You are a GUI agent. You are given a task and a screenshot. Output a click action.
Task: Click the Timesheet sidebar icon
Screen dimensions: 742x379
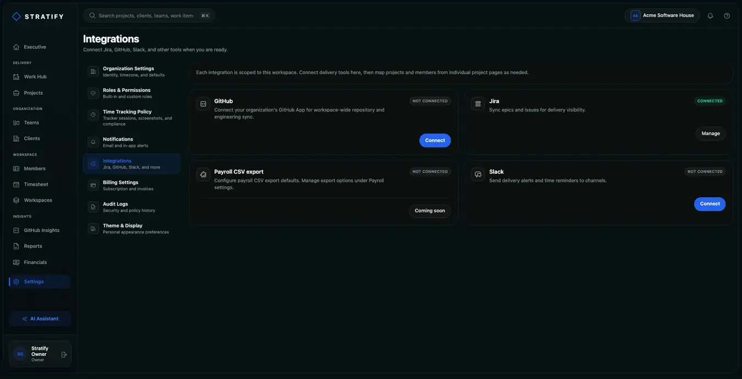16,185
